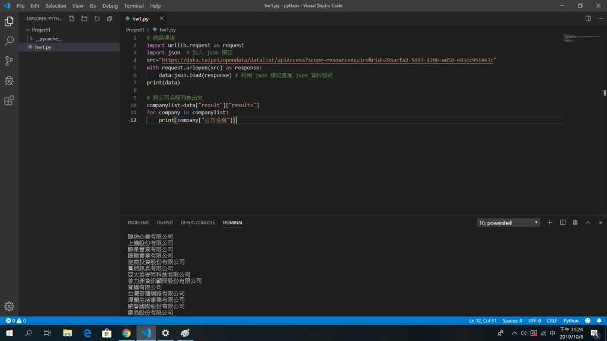Open the Visual Studio Code logo menu in the title bar
This screenshot has width=607, height=341.
7,6
